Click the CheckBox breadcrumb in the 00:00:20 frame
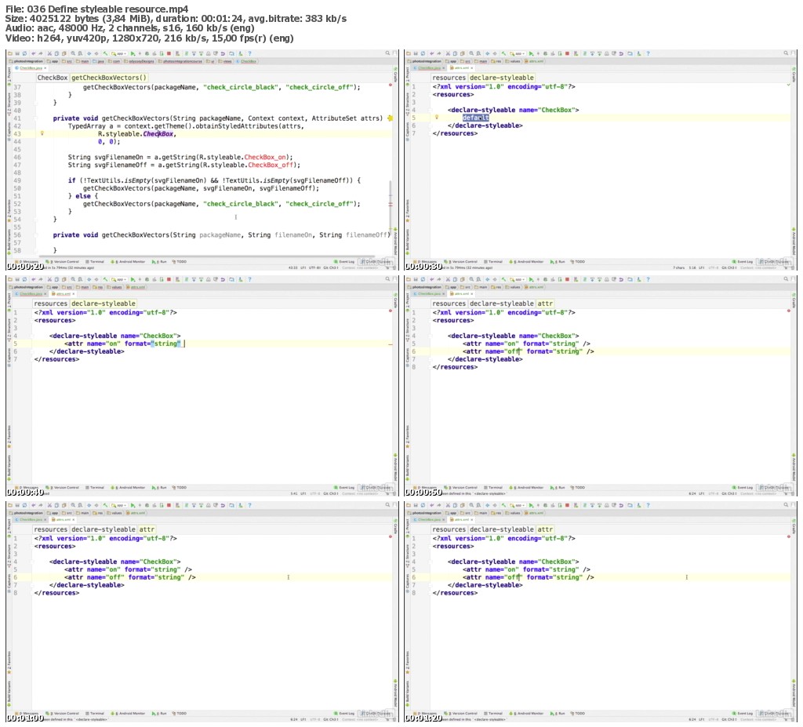This screenshot has width=803, height=727. tap(53, 78)
